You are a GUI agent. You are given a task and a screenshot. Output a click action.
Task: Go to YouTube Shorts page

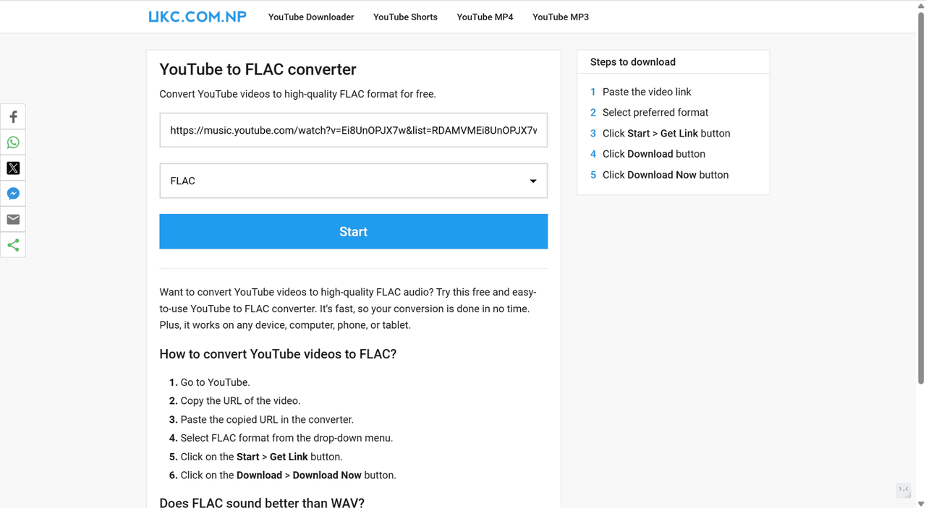(x=405, y=17)
